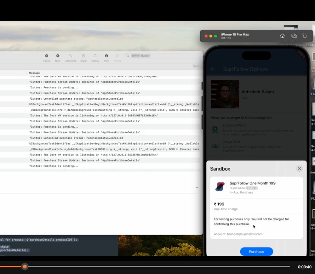Confirm with the Purchase button
Screen dimensions: 315x274
(256, 252)
